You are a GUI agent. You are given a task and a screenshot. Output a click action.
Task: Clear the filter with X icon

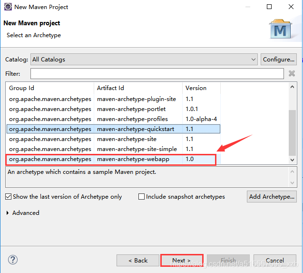click(292, 73)
